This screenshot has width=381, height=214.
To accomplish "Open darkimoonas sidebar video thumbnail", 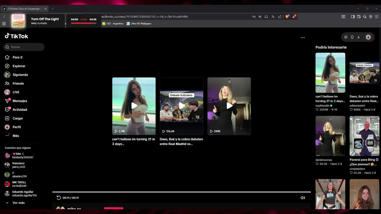I will [330, 136].
